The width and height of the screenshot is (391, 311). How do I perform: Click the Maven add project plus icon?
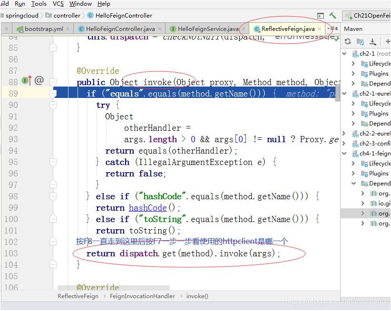click(x=388, y=41)
